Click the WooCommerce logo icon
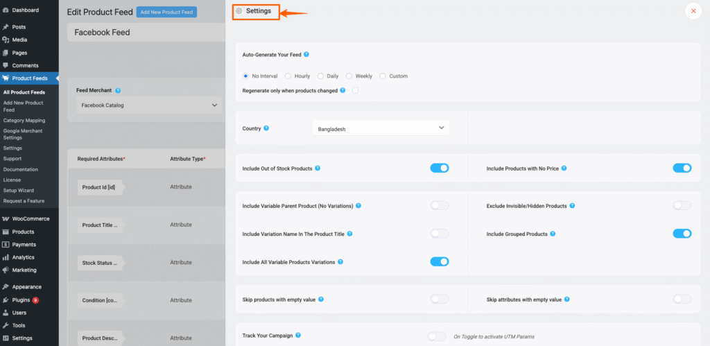 tap(6, 218)
